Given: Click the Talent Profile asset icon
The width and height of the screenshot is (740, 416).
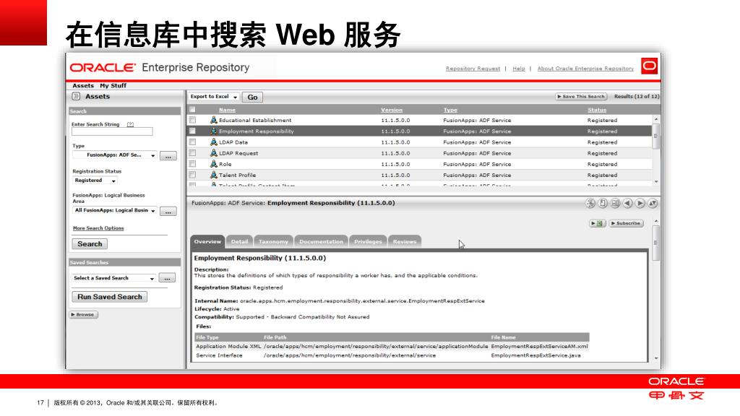Looking at the screenshot, I should coord(213,175).
